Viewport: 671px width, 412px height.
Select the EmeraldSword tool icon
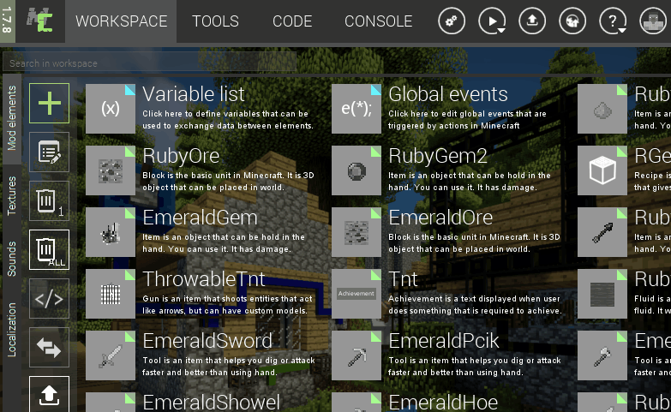click(111, 355)
